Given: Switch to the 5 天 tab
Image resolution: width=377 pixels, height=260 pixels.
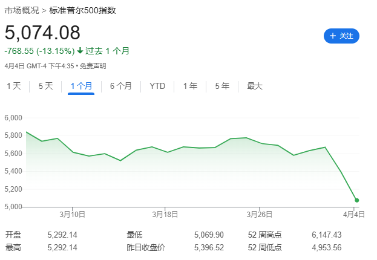Looking at the screenshot, I should (x=45, y=86).
